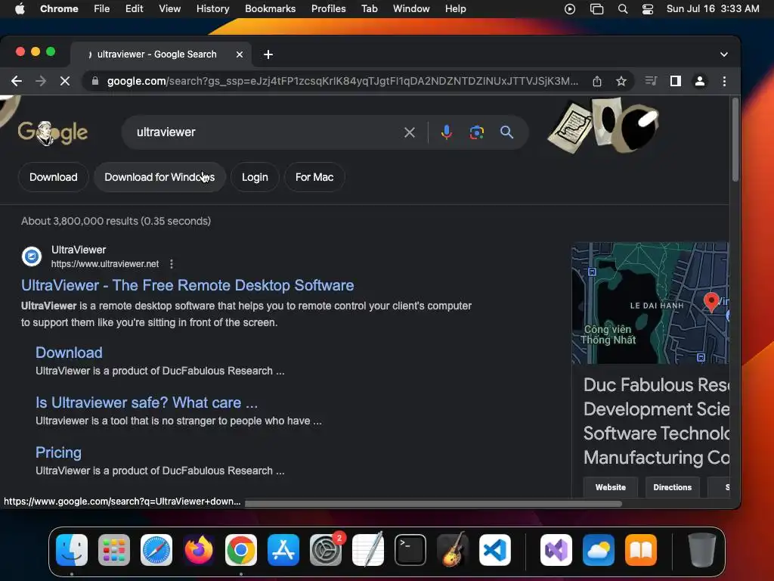This screenshot has width=774, height=581.
Task: Close the ultraviewer Google Search tab
Action: [240, 54]
